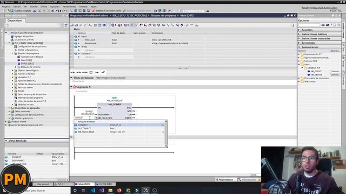The width and height of the screenshot is (346, 194).
Task: Choose DISCONNECT in autocomplete list
Action: point(119,128)
